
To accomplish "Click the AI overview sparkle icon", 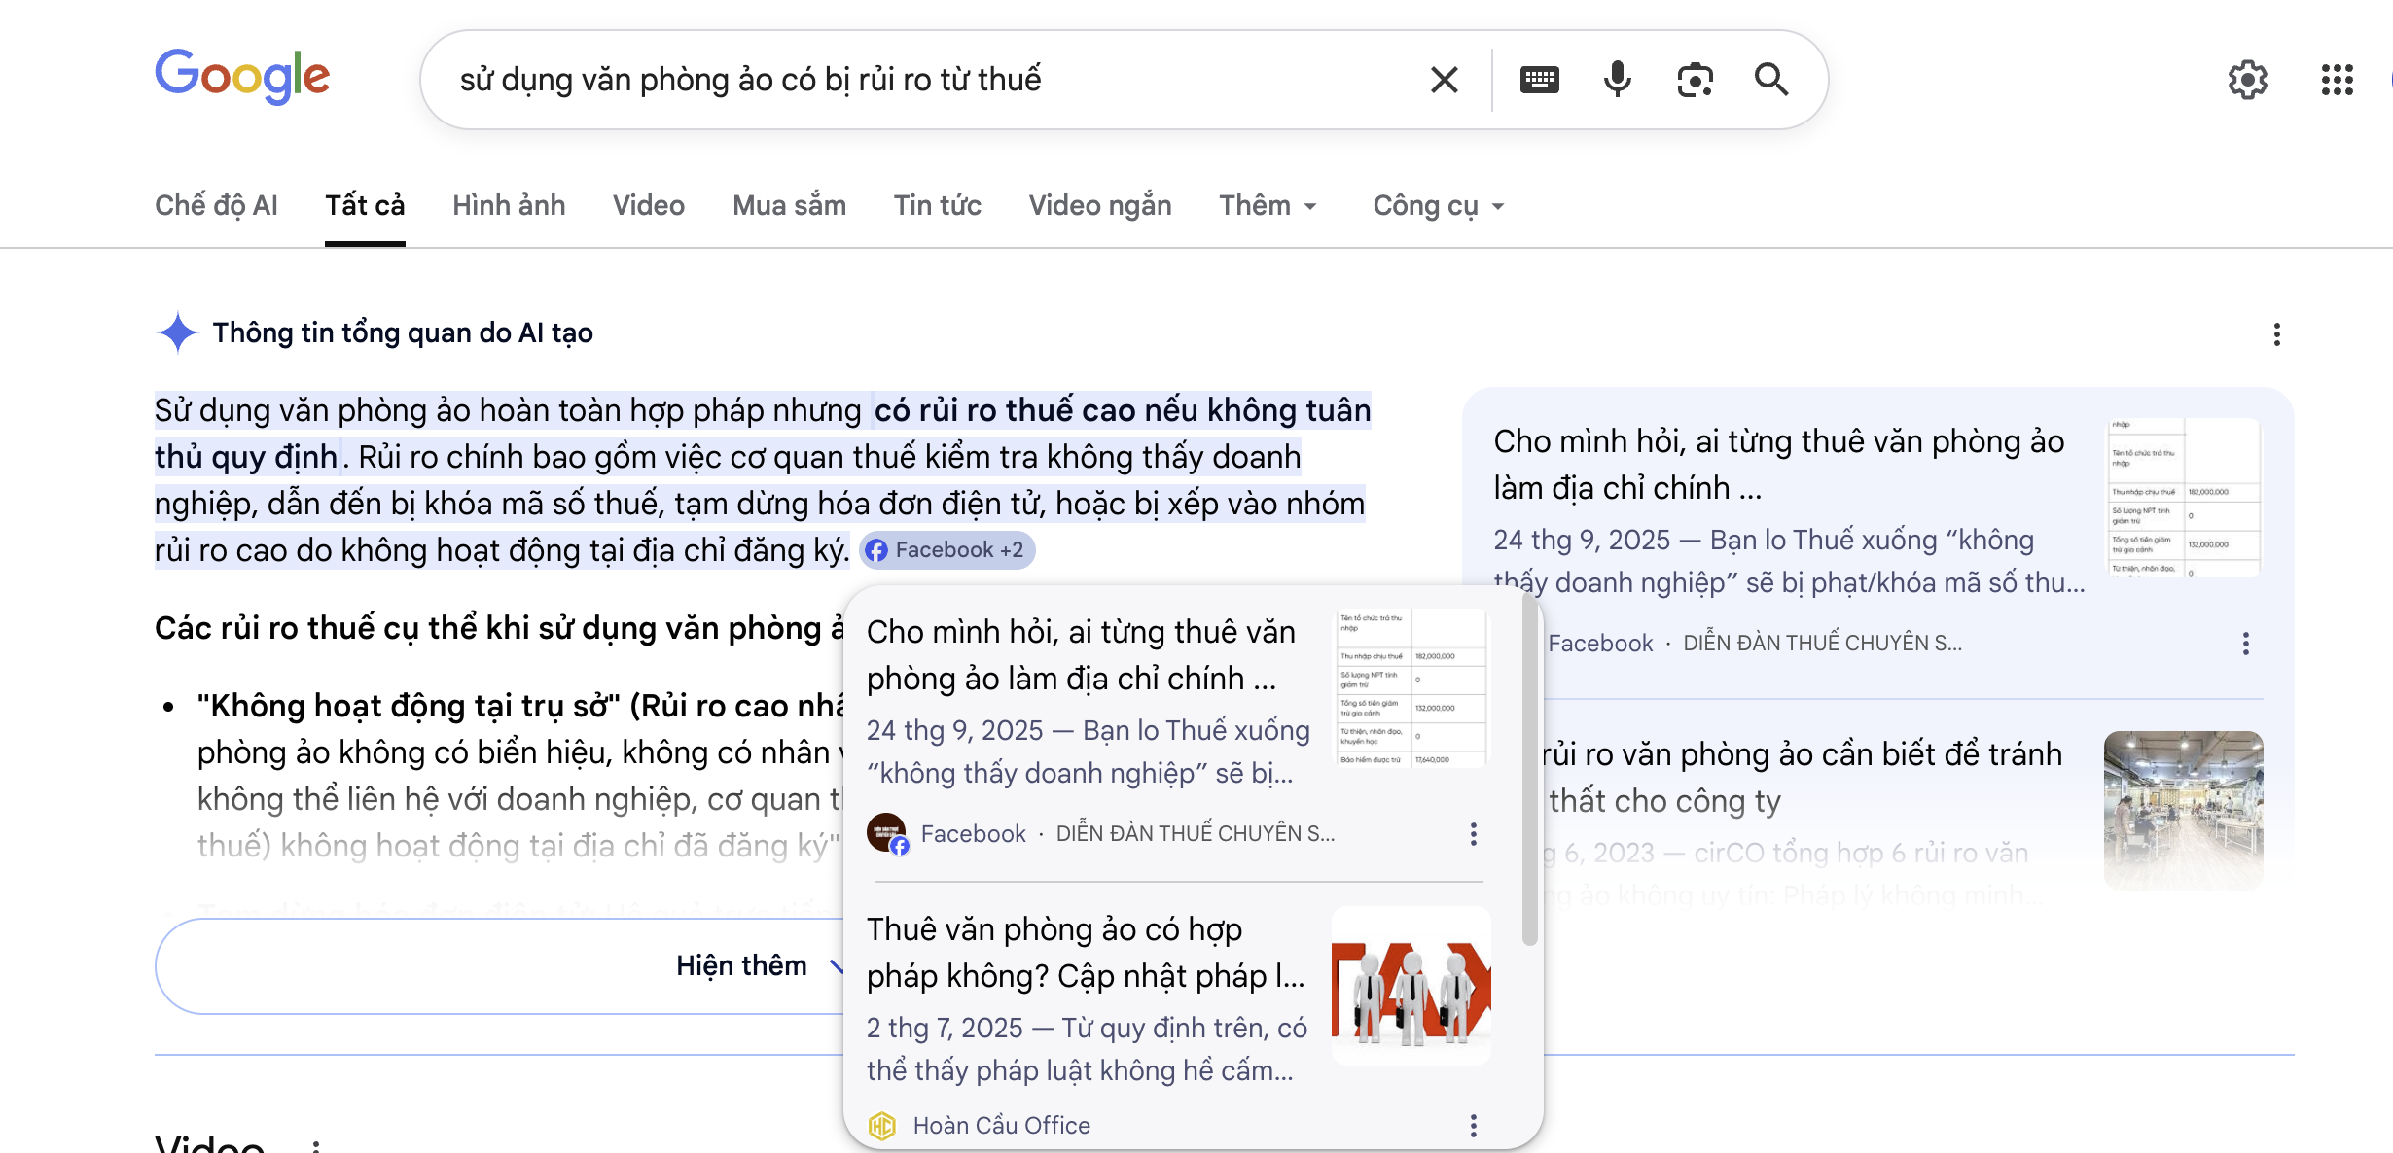I will [x=177, y=332].
